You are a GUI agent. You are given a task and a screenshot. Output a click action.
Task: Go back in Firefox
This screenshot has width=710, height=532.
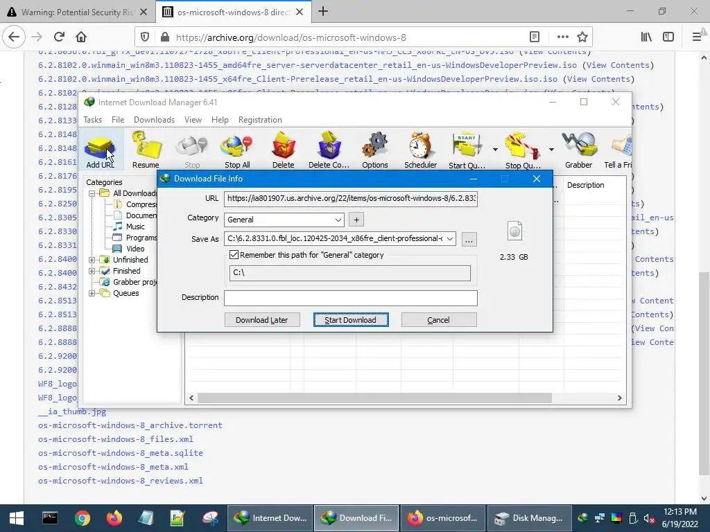tap(14, 37)
